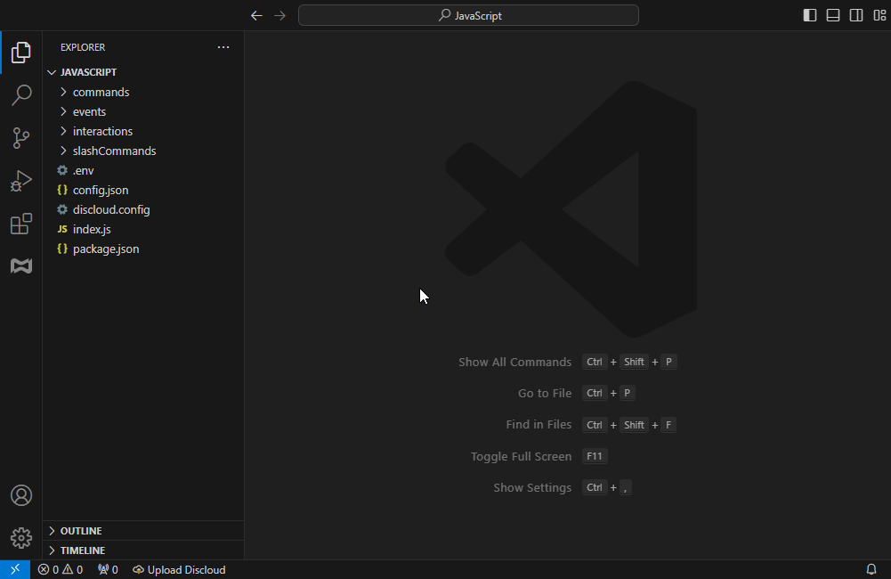
Task: Expand the OUTLINE section
Action: pos(81,531)
